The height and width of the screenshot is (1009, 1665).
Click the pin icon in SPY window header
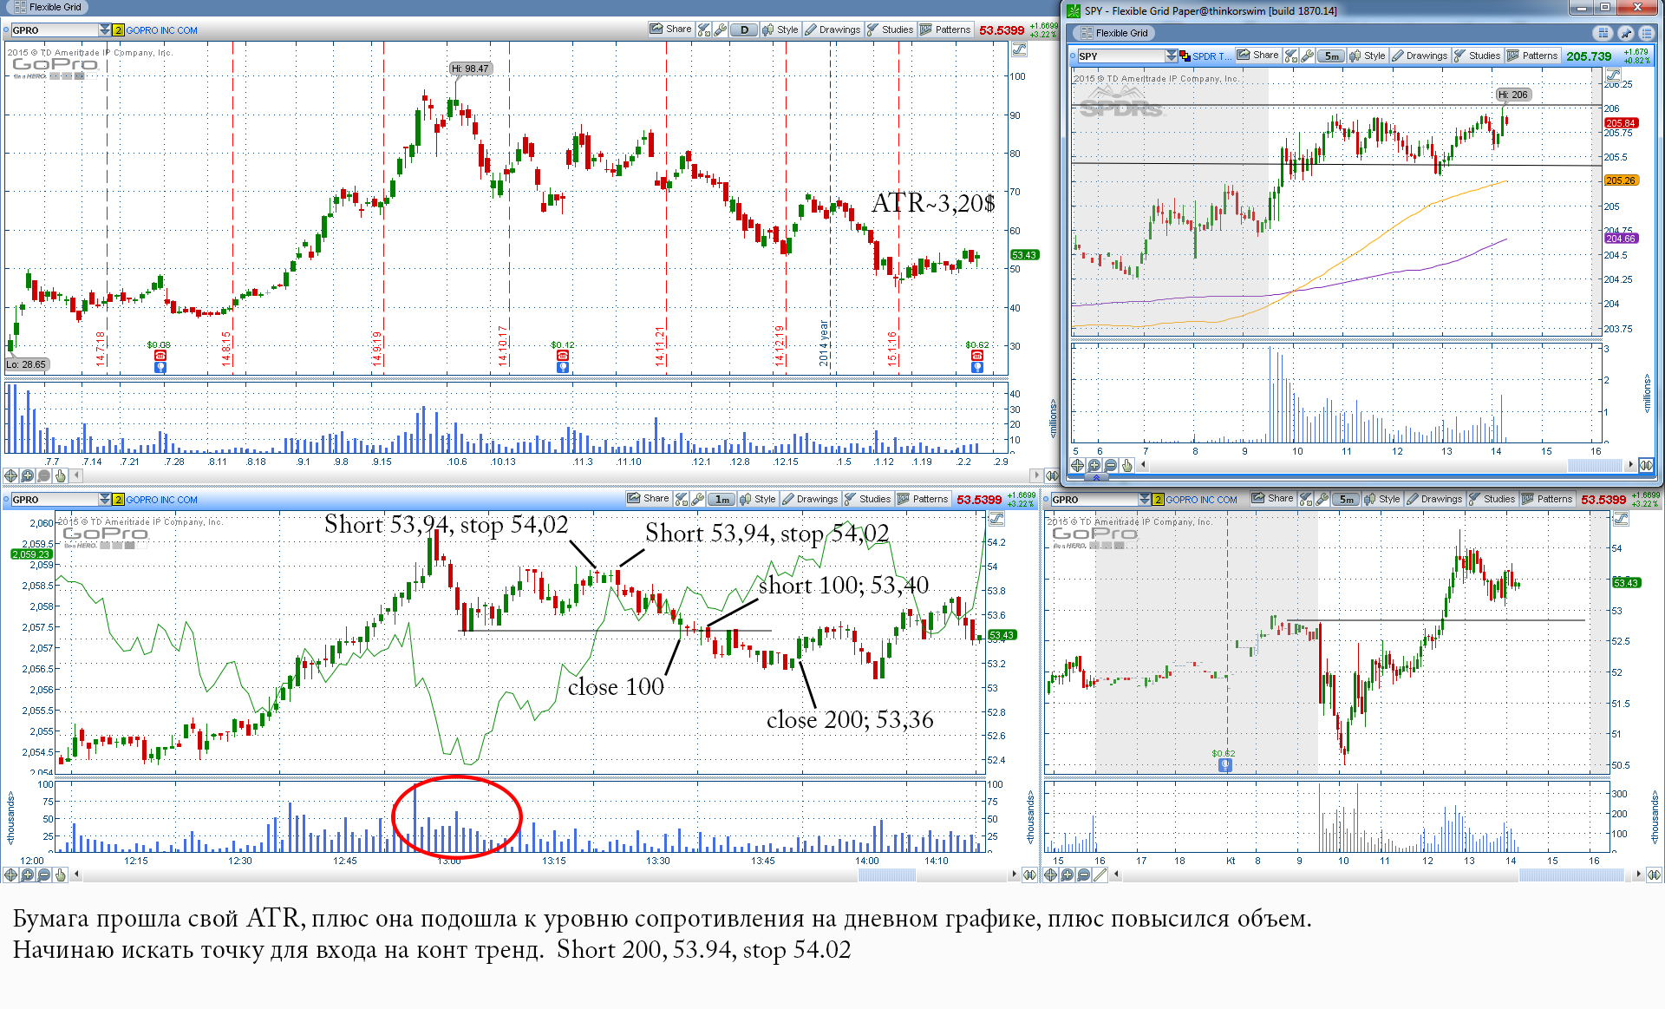point(1625,33)
